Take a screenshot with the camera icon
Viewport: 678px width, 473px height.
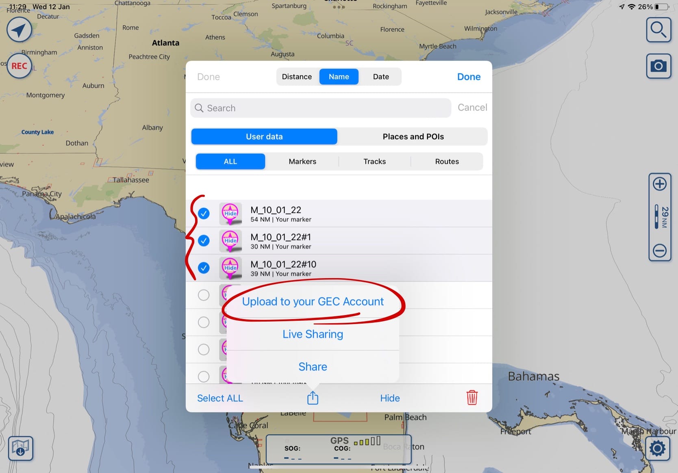[658, 66]
